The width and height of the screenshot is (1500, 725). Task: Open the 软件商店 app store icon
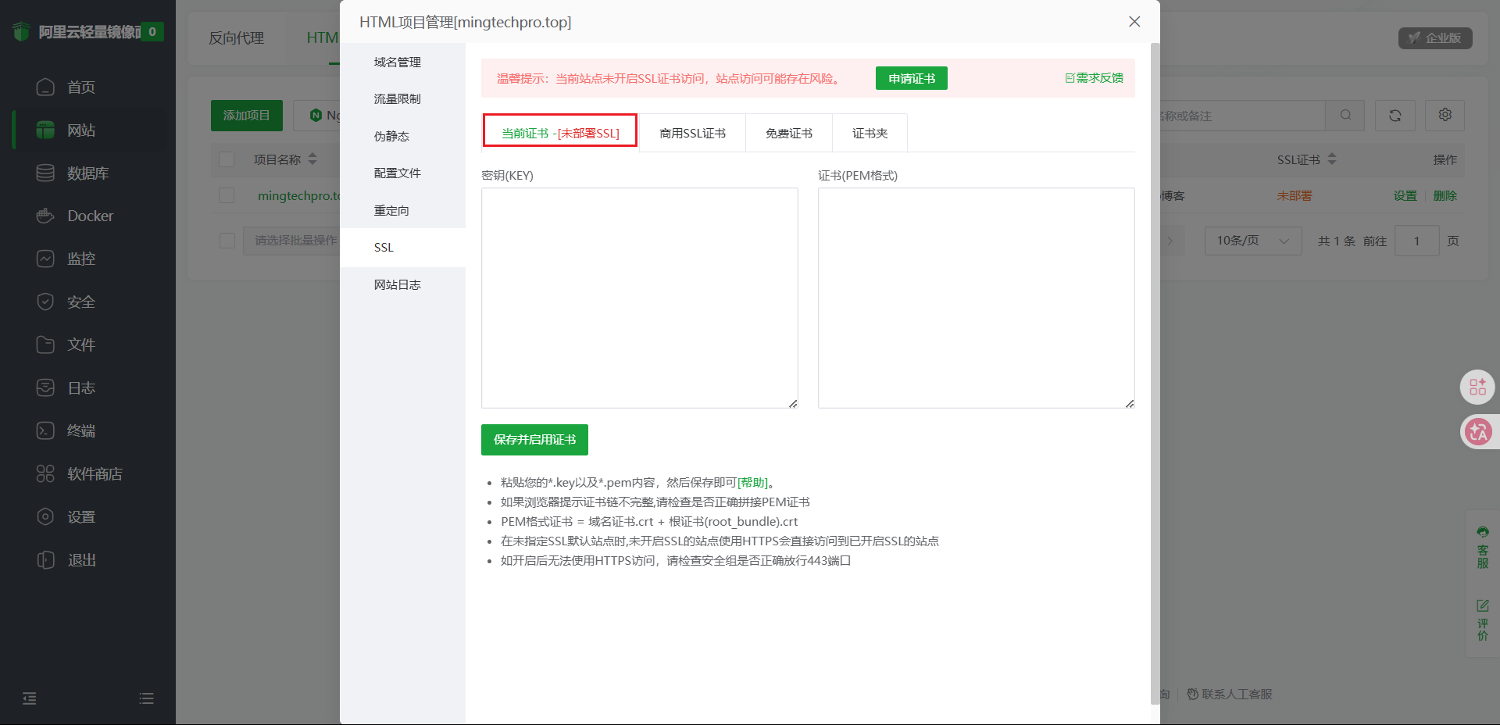(x=45, y=473)
